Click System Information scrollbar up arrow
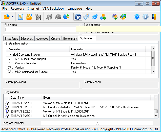 pyautogui.click(x=153, y=49)
